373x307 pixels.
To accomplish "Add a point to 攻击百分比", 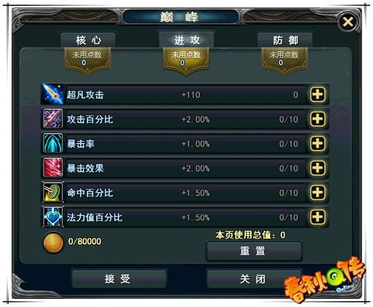I will [317, 119].
